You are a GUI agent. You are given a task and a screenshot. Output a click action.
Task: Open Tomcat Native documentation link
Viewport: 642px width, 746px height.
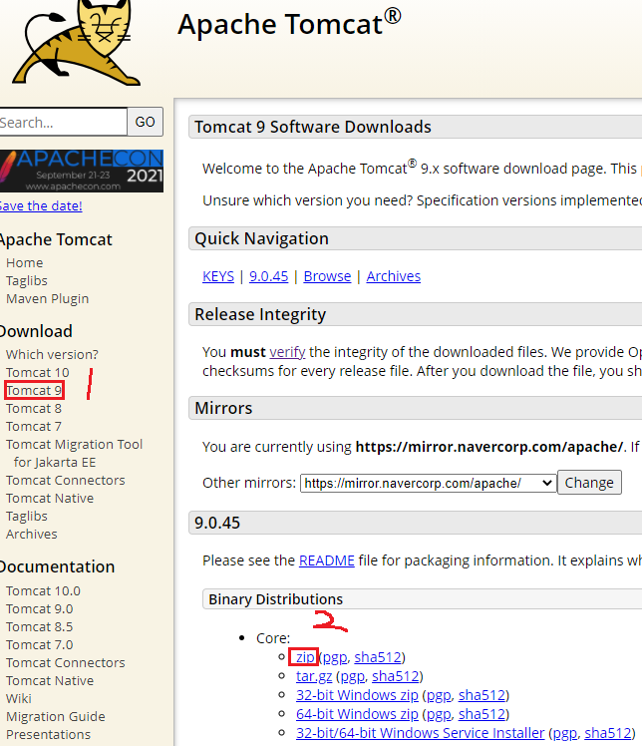(x=50, y=681)
